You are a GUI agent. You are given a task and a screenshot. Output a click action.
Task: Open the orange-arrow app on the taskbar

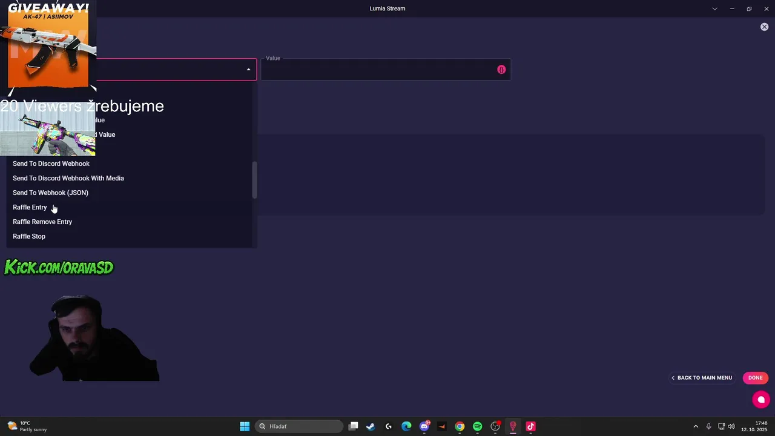[x=441, y=426]
